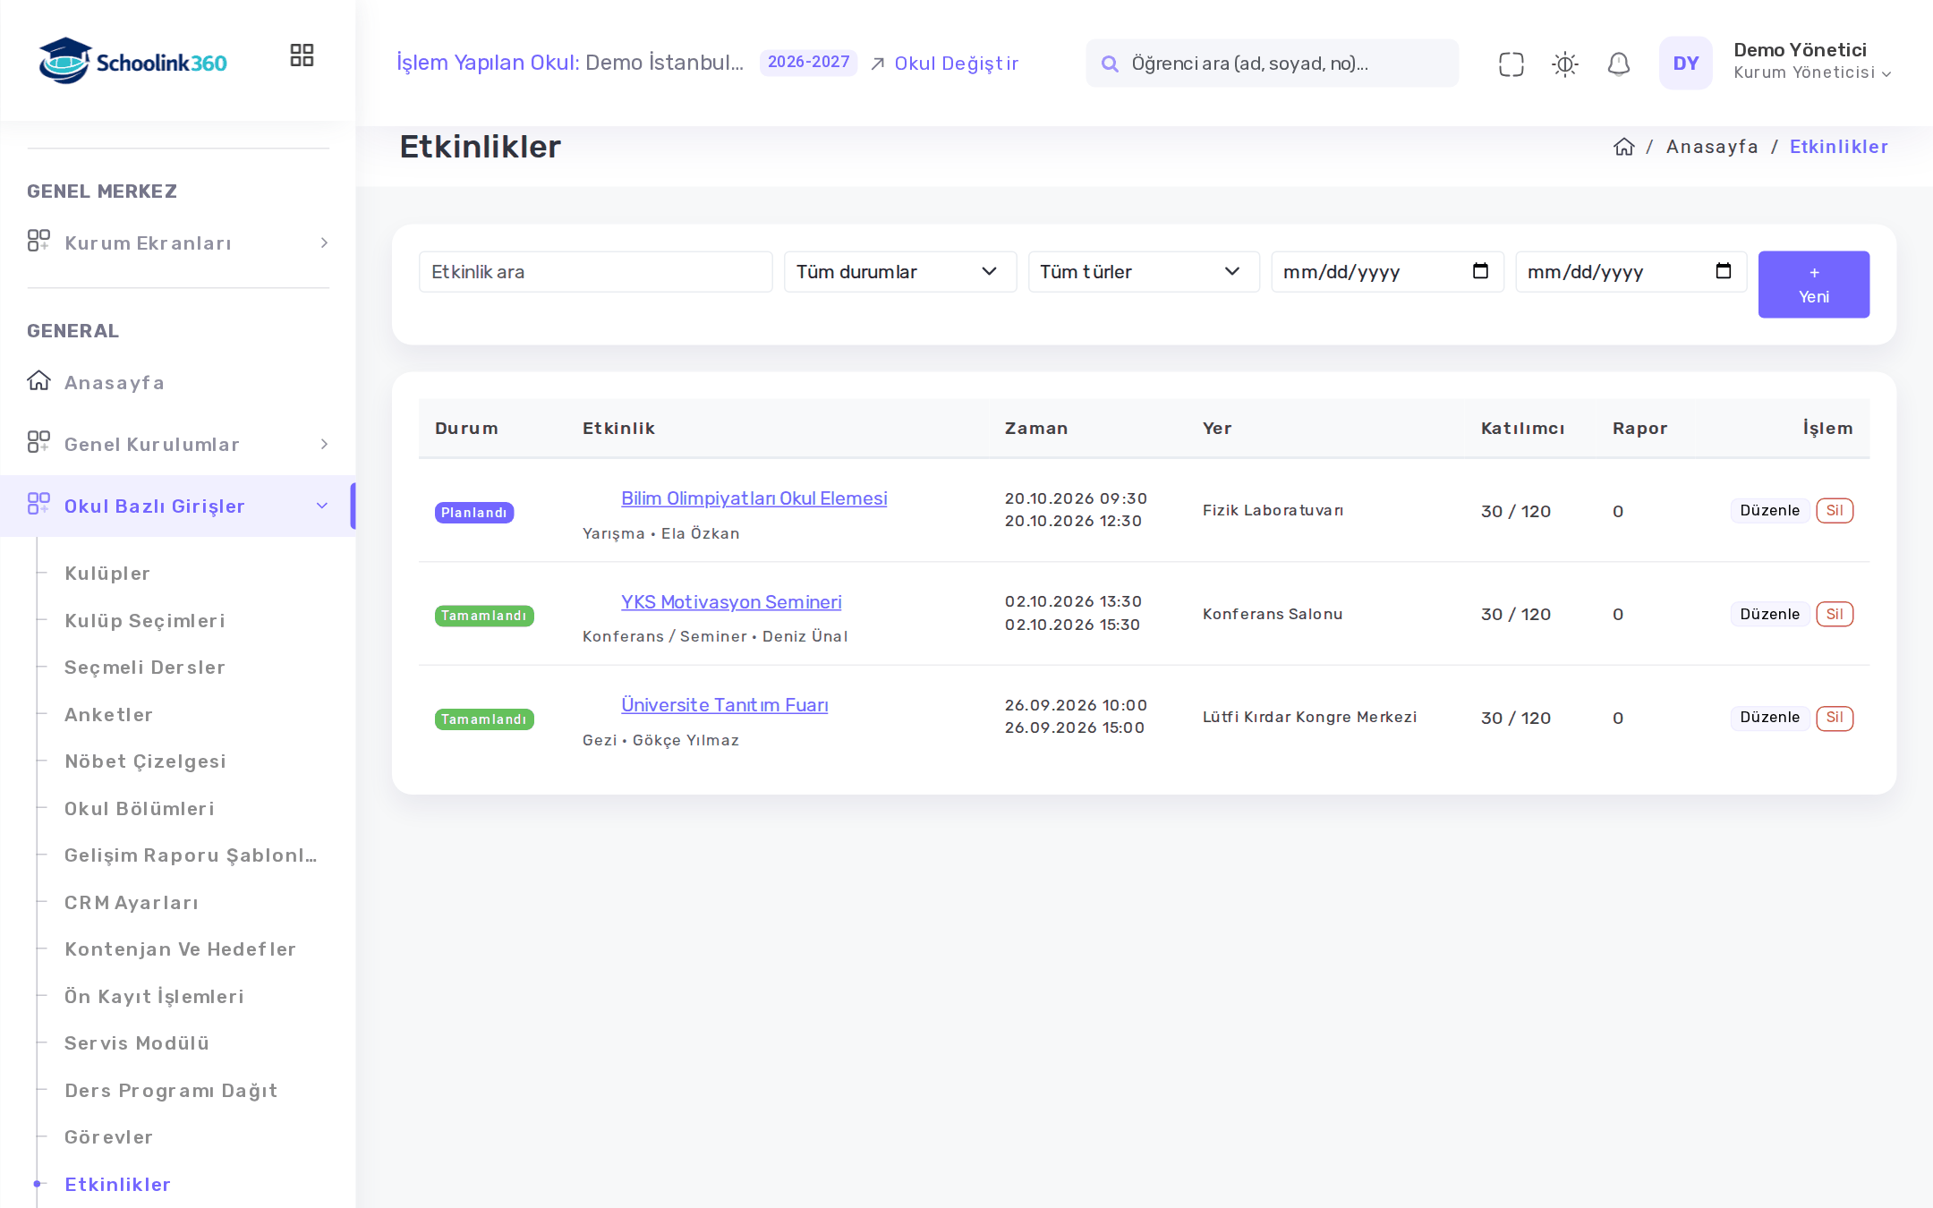Viewport: 1933px width, 1208px height.
Task: Open end date calendar picker icon
Action: point(1724,271)
